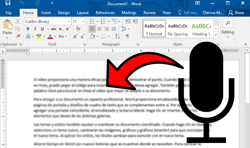Image resolution: width=250 pixels, height=148 pixels.
Task: Click the Copy icon in Clipboard group
Action: point(18,29)
